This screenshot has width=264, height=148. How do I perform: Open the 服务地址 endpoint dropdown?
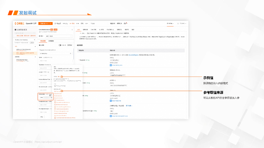pos(59,36)
